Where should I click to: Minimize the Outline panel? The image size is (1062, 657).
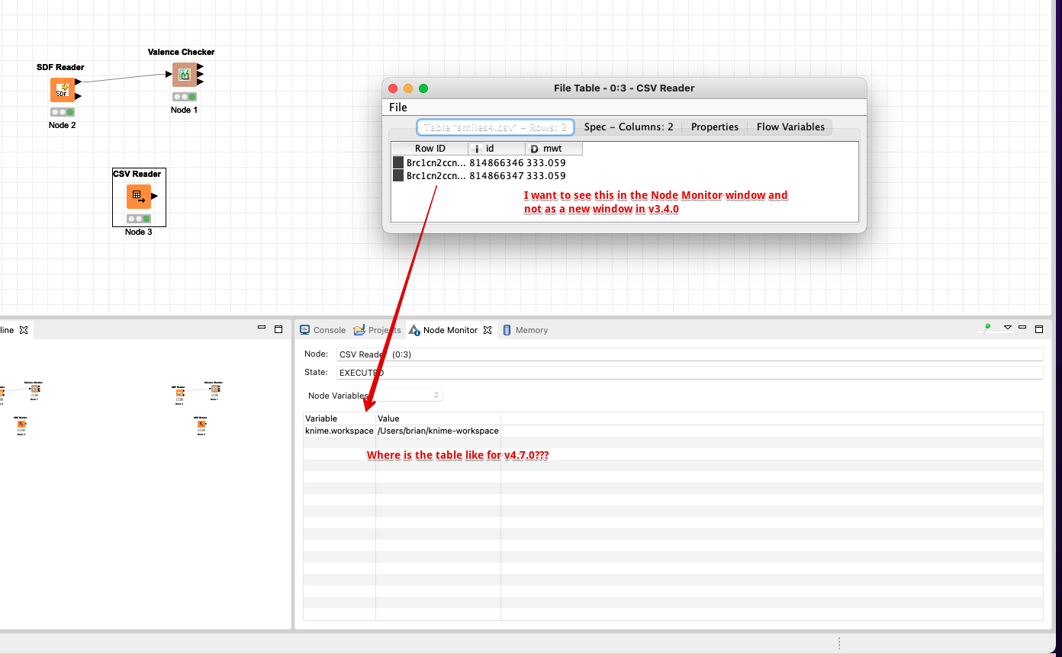[x=261, y=327]
